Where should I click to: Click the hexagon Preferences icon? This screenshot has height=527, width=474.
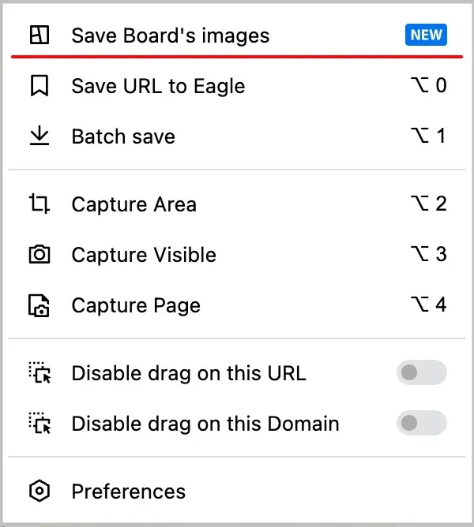[x=39, y=491]
